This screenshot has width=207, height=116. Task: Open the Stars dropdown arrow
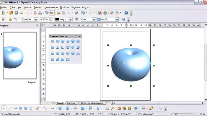102,108
